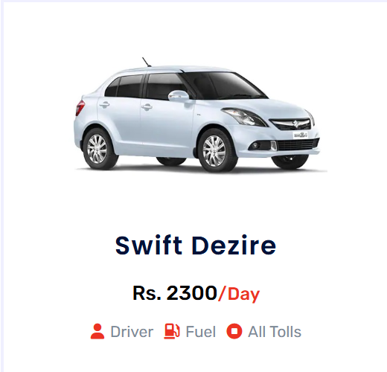Open the Swift Dezire title link
The height and width of the screenshot is (372, 387).
[196, 246]
